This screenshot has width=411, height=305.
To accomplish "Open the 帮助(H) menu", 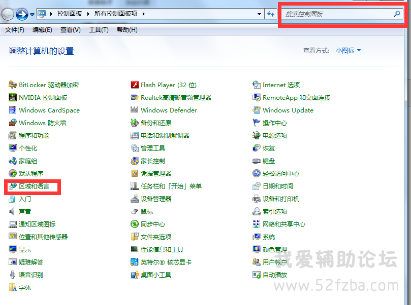I will 127,30.
